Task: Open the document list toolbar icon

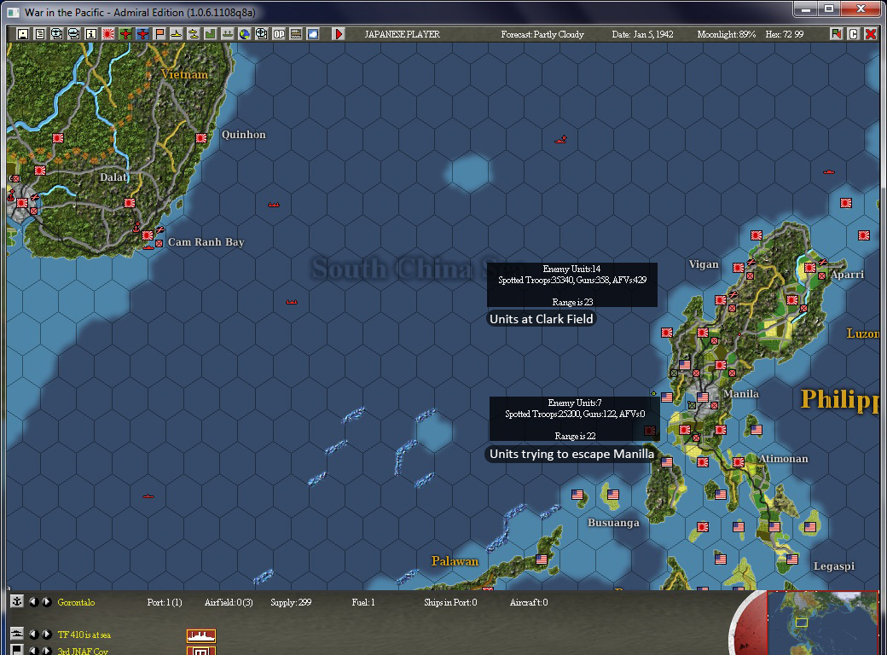Action: click(39, 34)
